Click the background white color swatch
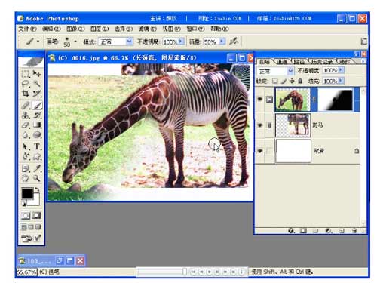377x283 pixels. pyautogui.click(x=36, y=201)
